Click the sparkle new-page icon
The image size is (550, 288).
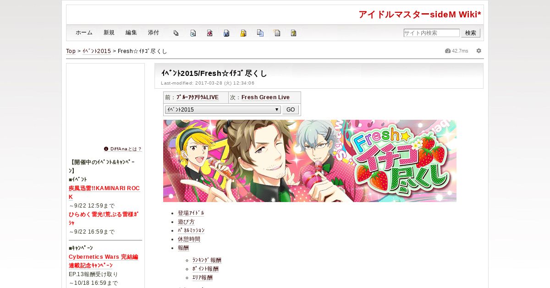[x=277, y=33]
